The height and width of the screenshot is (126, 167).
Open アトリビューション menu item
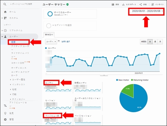tap(18, 104)
